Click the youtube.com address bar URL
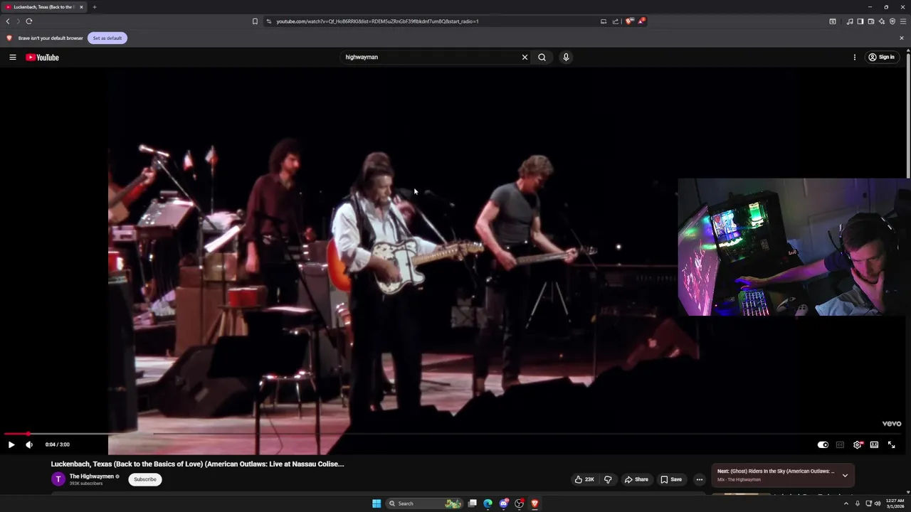The height and width of the screenshot is (512, 911). point(377,21)
